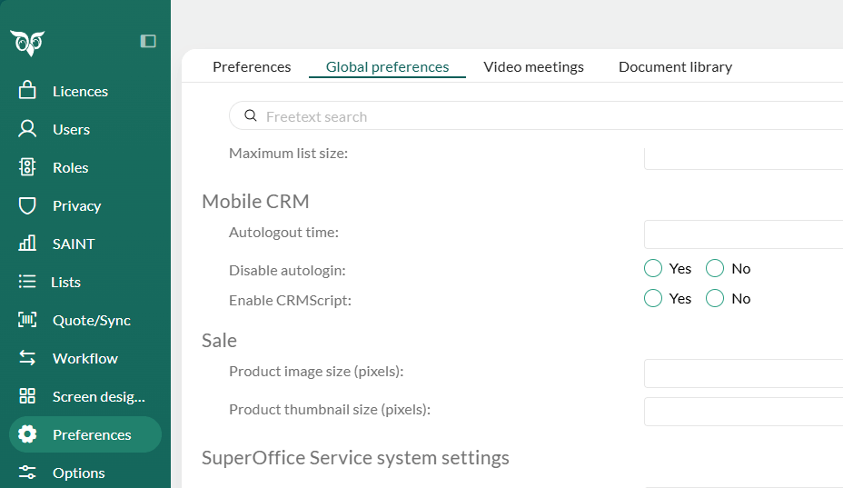This screenshot has height=488, width=843.
Task: Click the 'Product image size (pixels):' label
Action: (316, 372)
